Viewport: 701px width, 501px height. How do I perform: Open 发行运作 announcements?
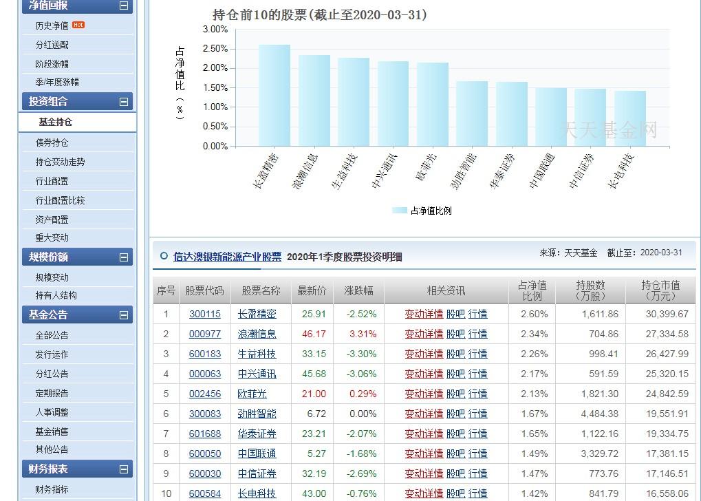52,354
